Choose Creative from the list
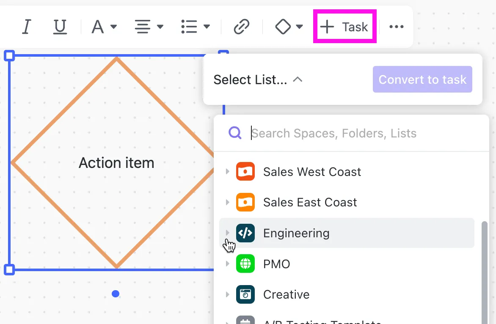The width and height of the screenshot is (496, 324). [286, 294]
